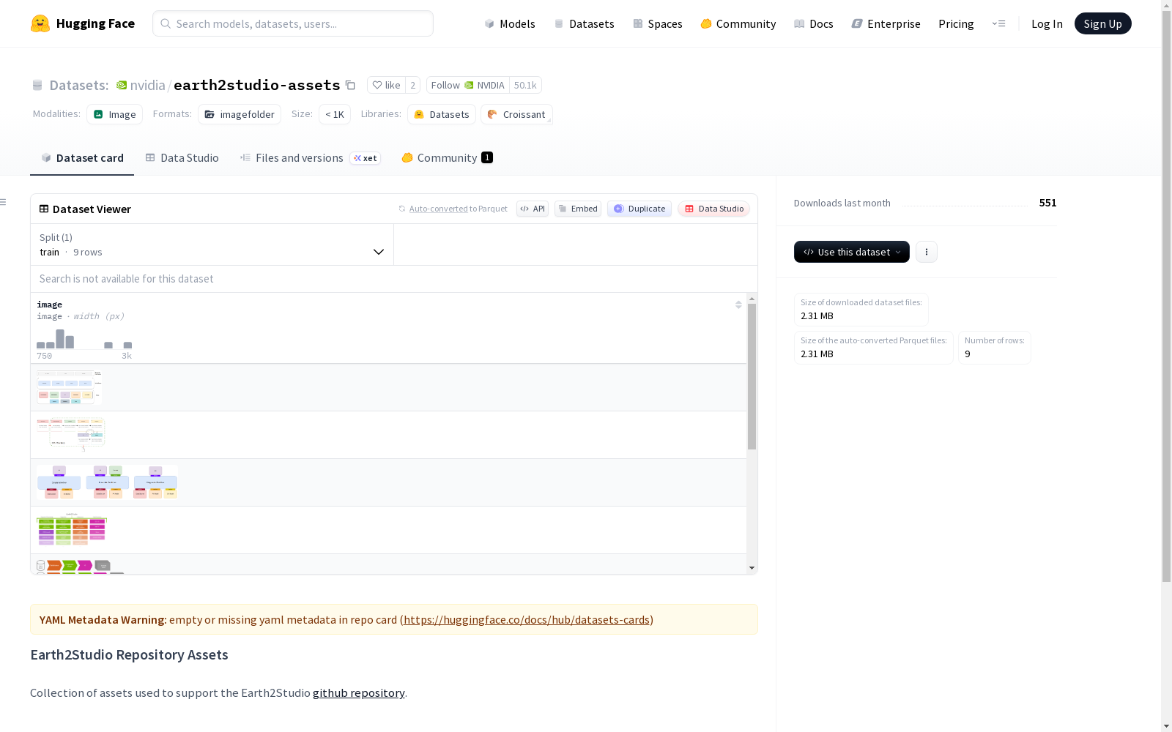
Task: Click the Hugging Face logo
Action: 82,23
